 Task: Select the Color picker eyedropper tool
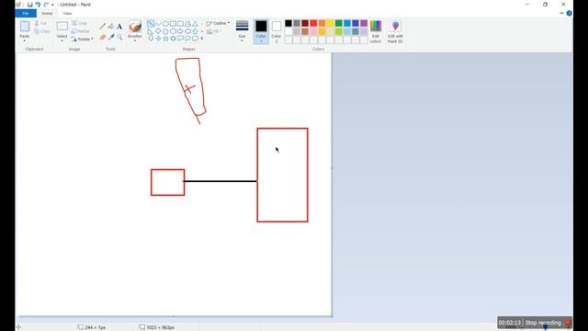coord(111,37)
